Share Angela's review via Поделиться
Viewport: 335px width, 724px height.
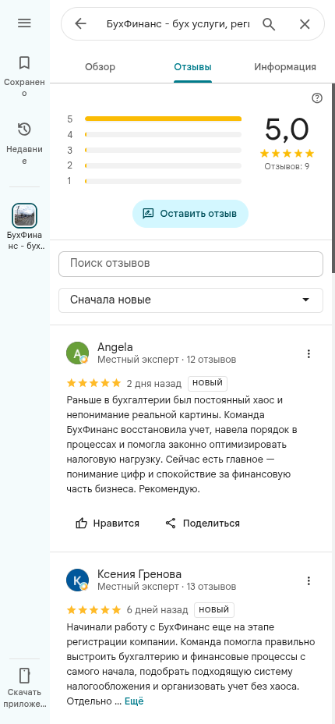(203, 523)
